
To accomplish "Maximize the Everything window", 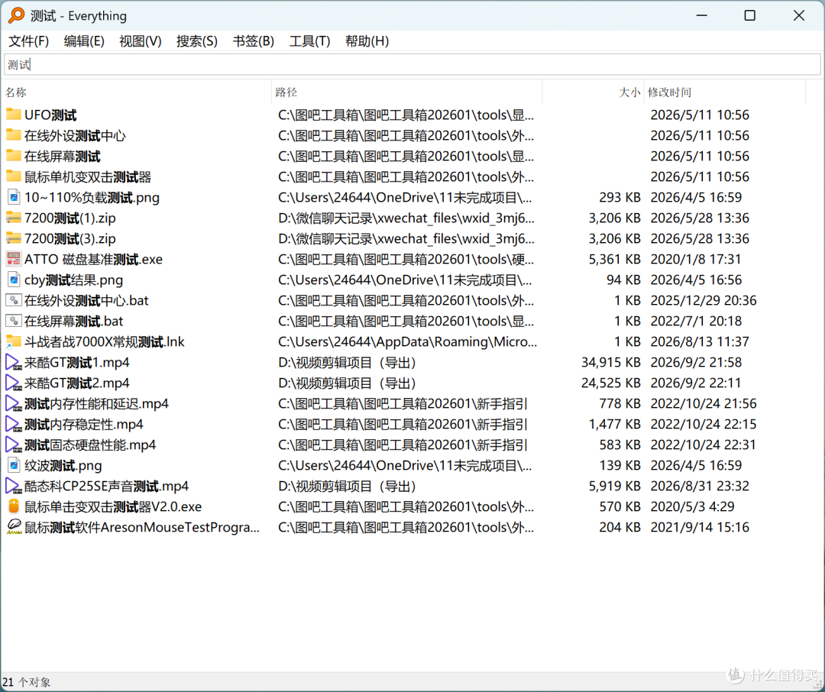I will click(750, 15).
